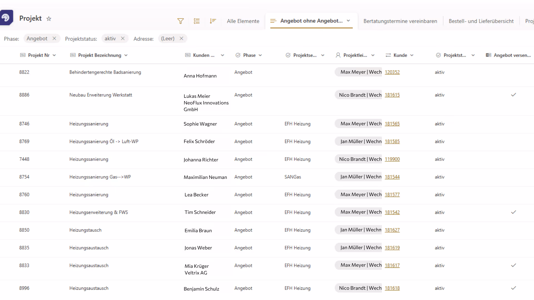Toggle Angebot versendet checkmark for project 8830
The width and height of the screenshot is (534, 300).
tap(513, 212)
